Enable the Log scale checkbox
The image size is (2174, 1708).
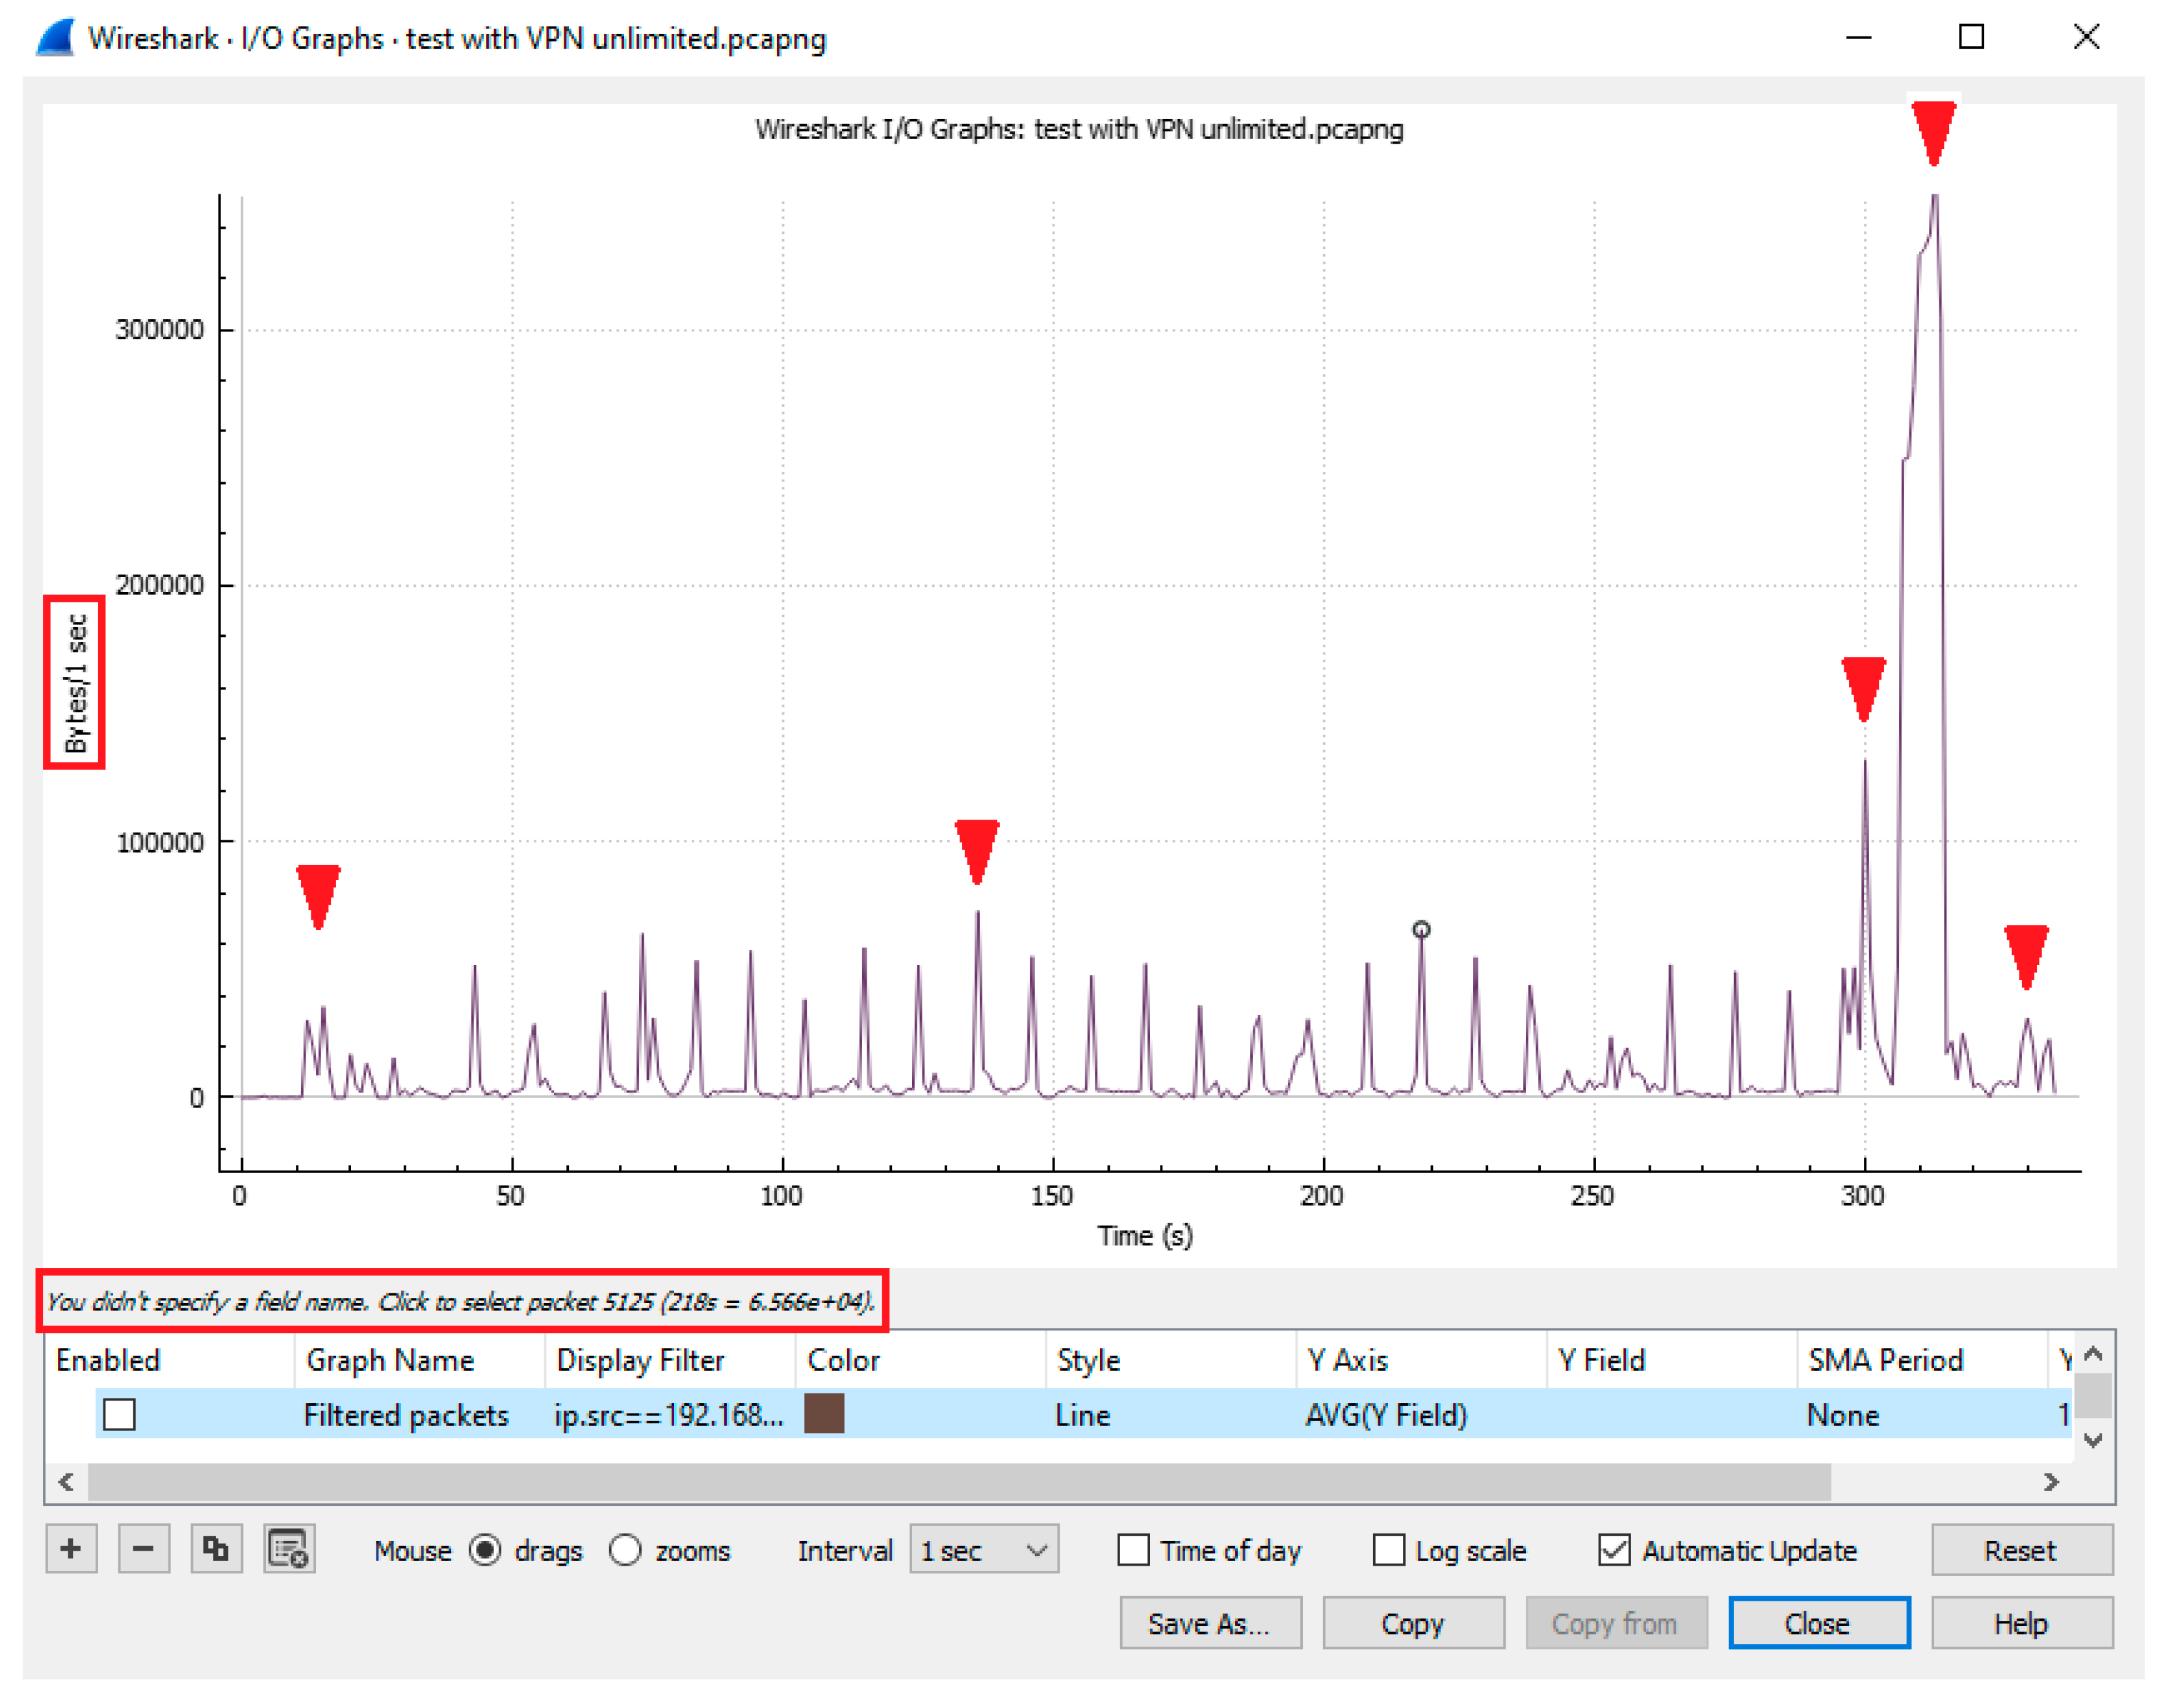(1389, 1550)
